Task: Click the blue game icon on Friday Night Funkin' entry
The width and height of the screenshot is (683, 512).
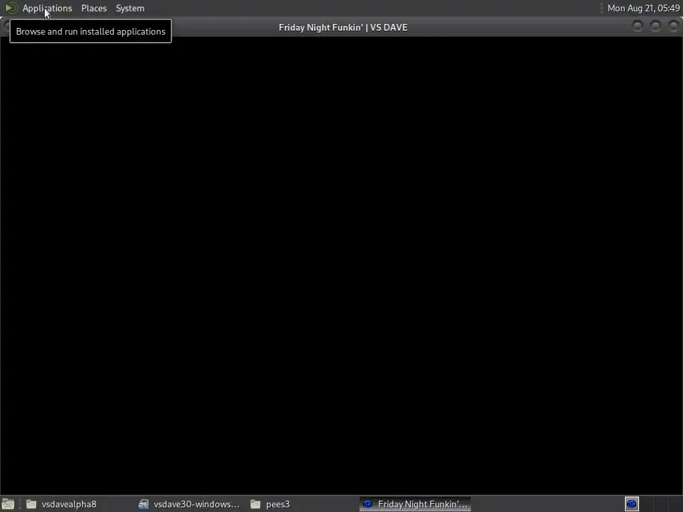Action: point(368,504)
